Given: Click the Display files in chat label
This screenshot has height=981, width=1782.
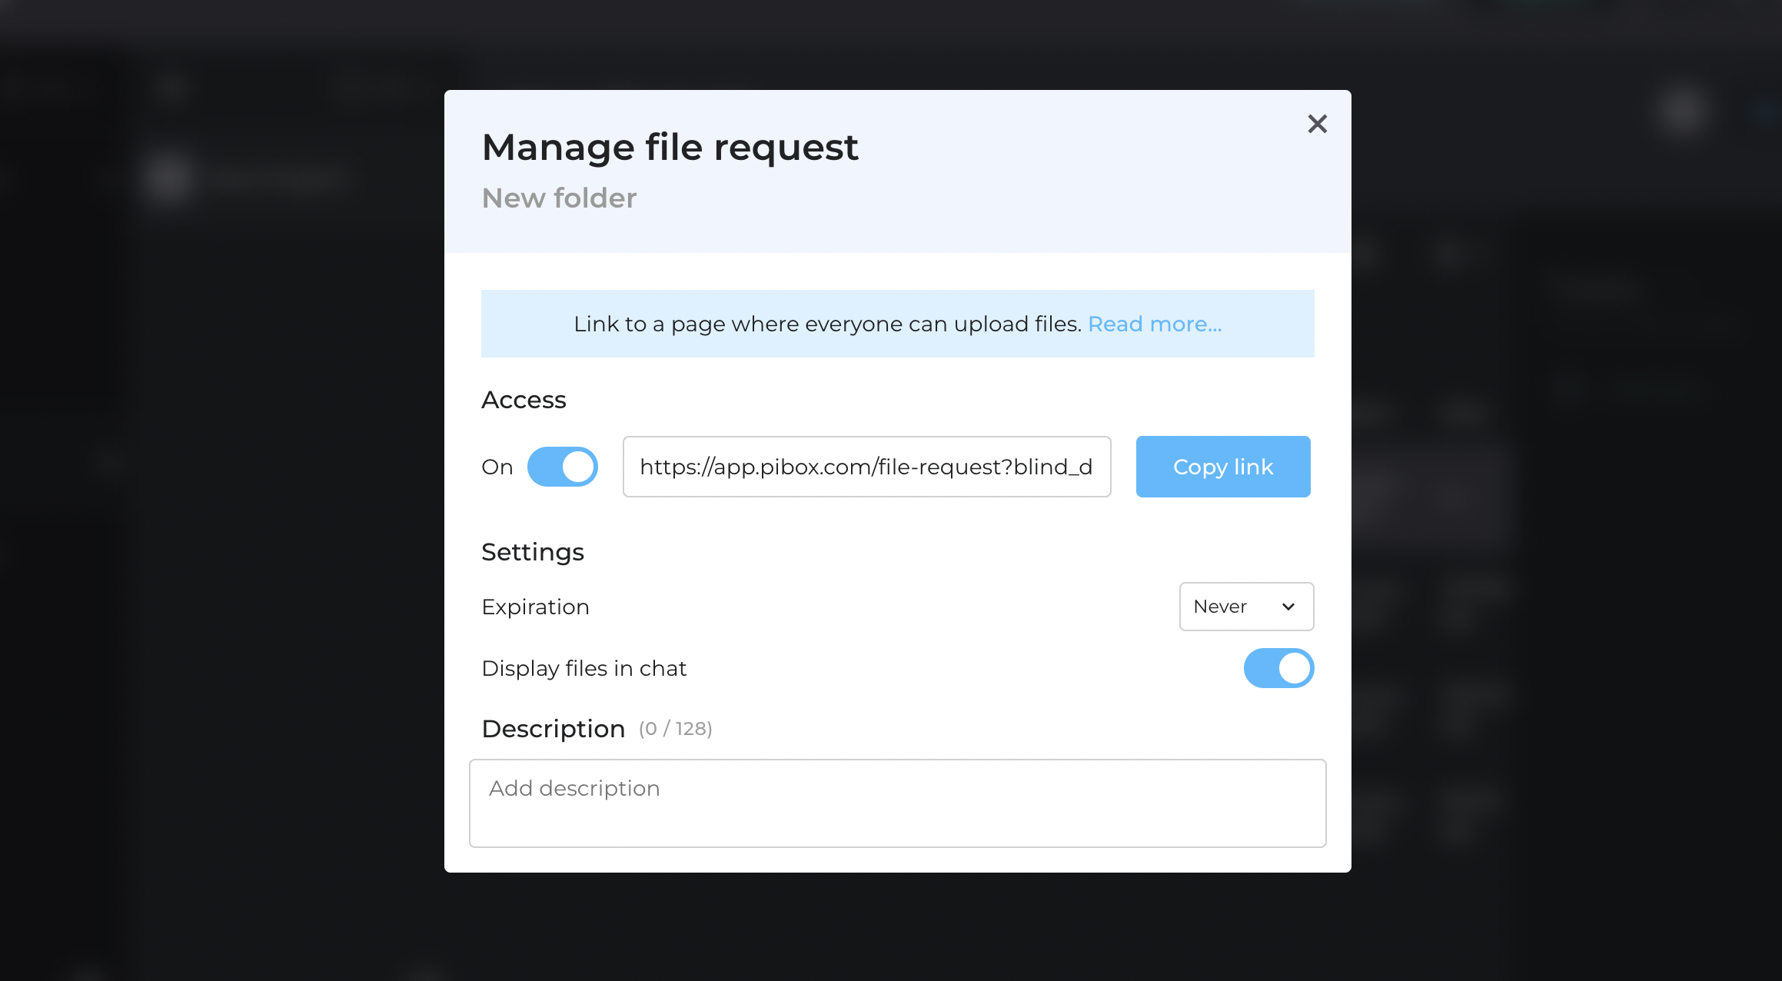Looking at the screenshot, I should pos(583,668).
